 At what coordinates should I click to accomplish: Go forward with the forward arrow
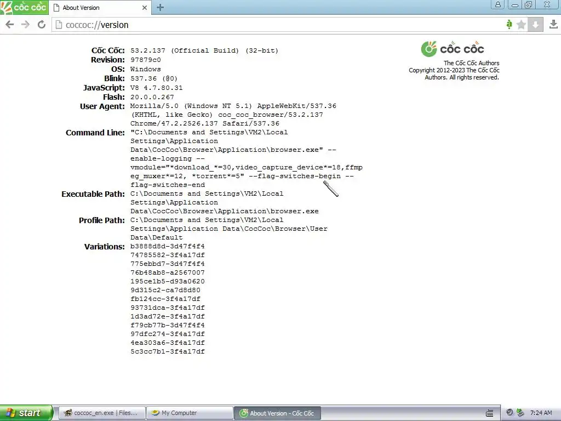[25, 25]
